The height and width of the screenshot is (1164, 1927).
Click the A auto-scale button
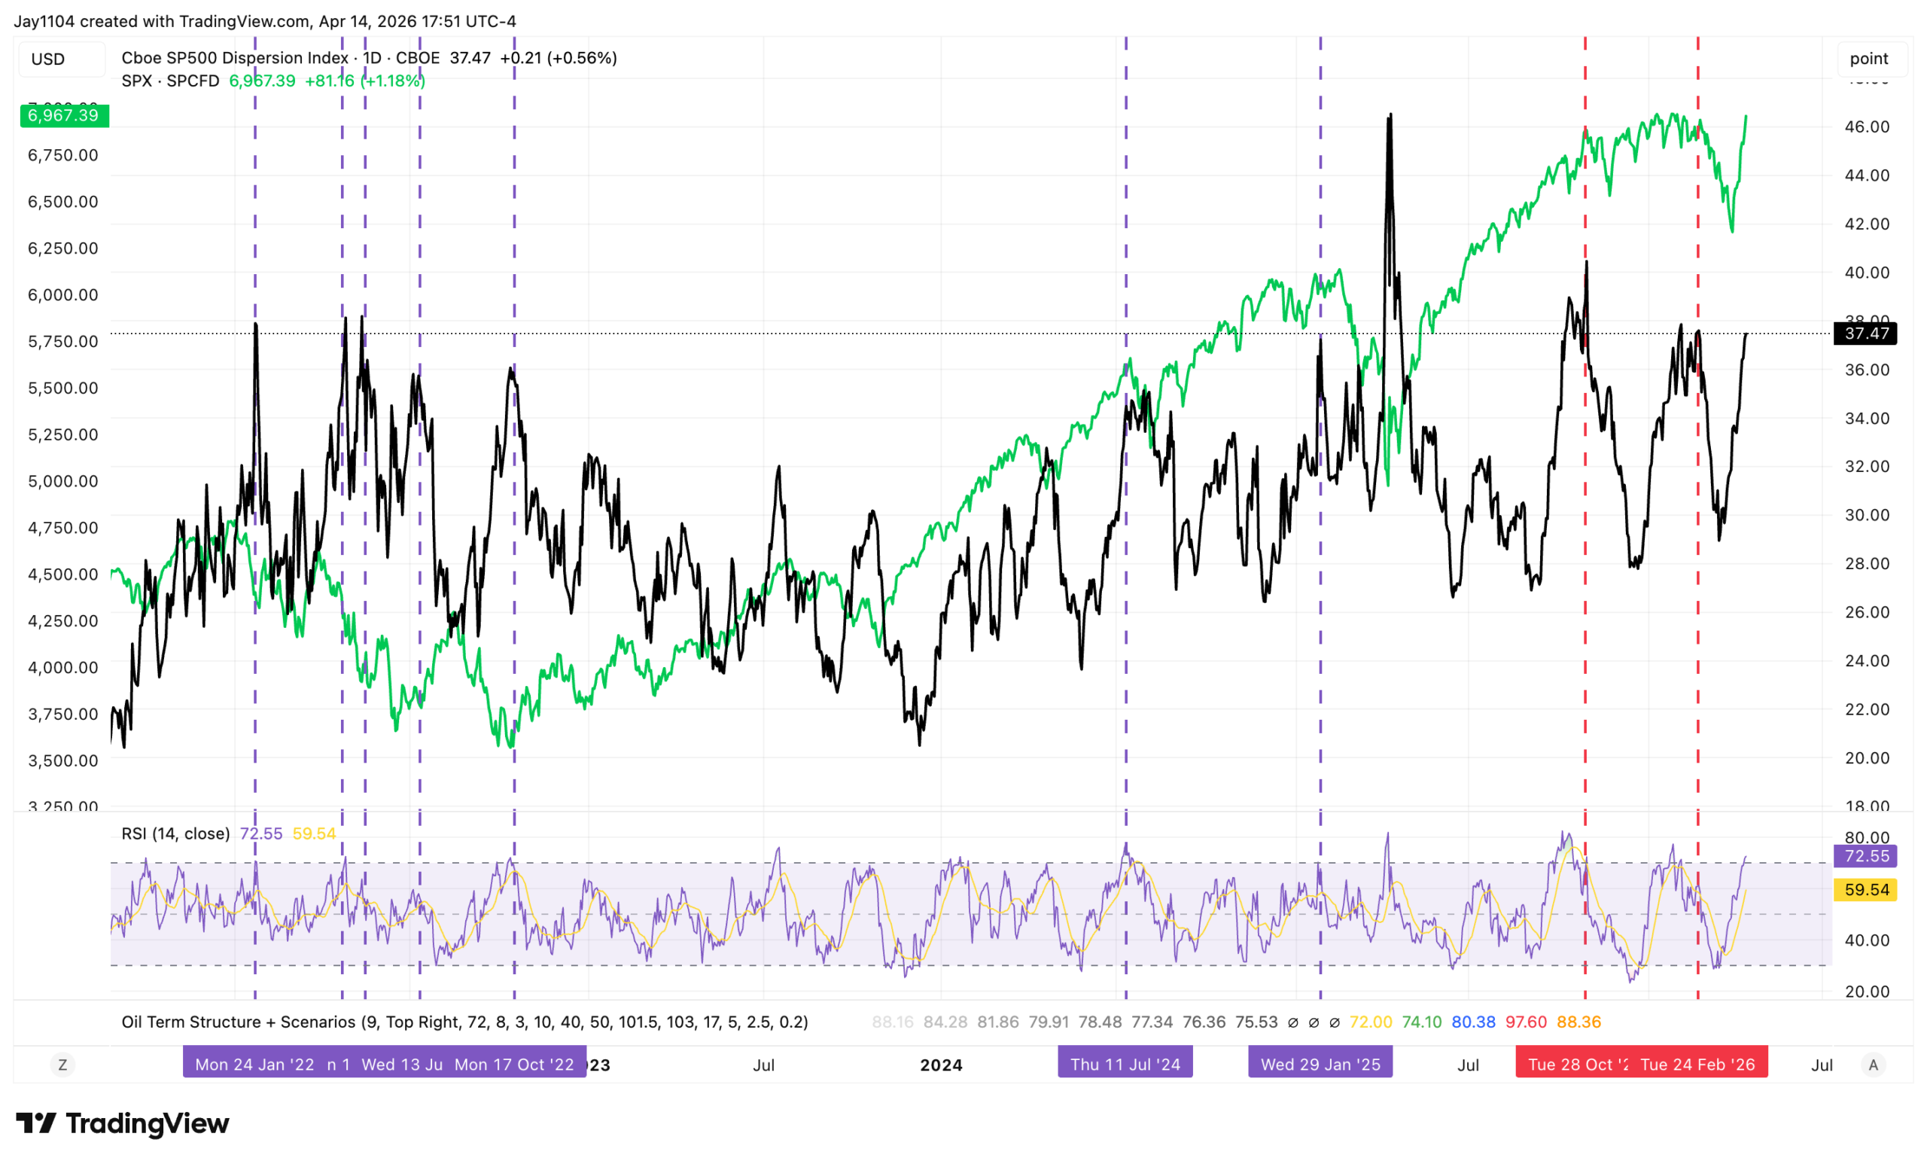point(1873,1065)
